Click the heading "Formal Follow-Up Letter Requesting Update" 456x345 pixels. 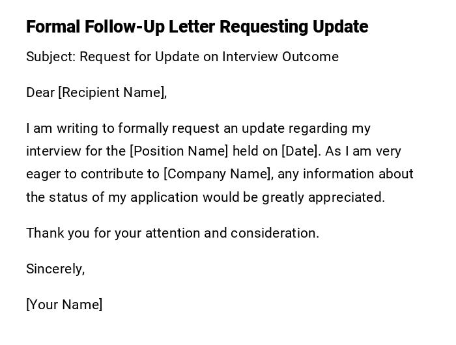[197, 27]
